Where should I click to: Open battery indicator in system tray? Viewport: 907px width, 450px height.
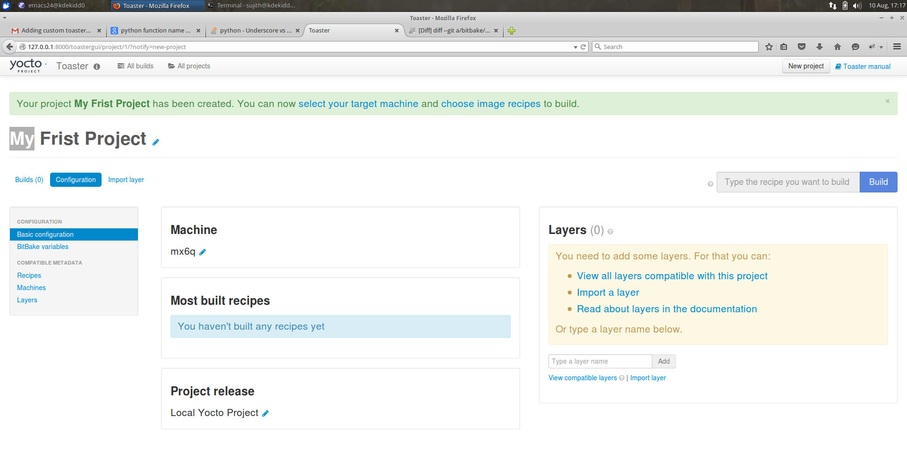coord(845,6)
